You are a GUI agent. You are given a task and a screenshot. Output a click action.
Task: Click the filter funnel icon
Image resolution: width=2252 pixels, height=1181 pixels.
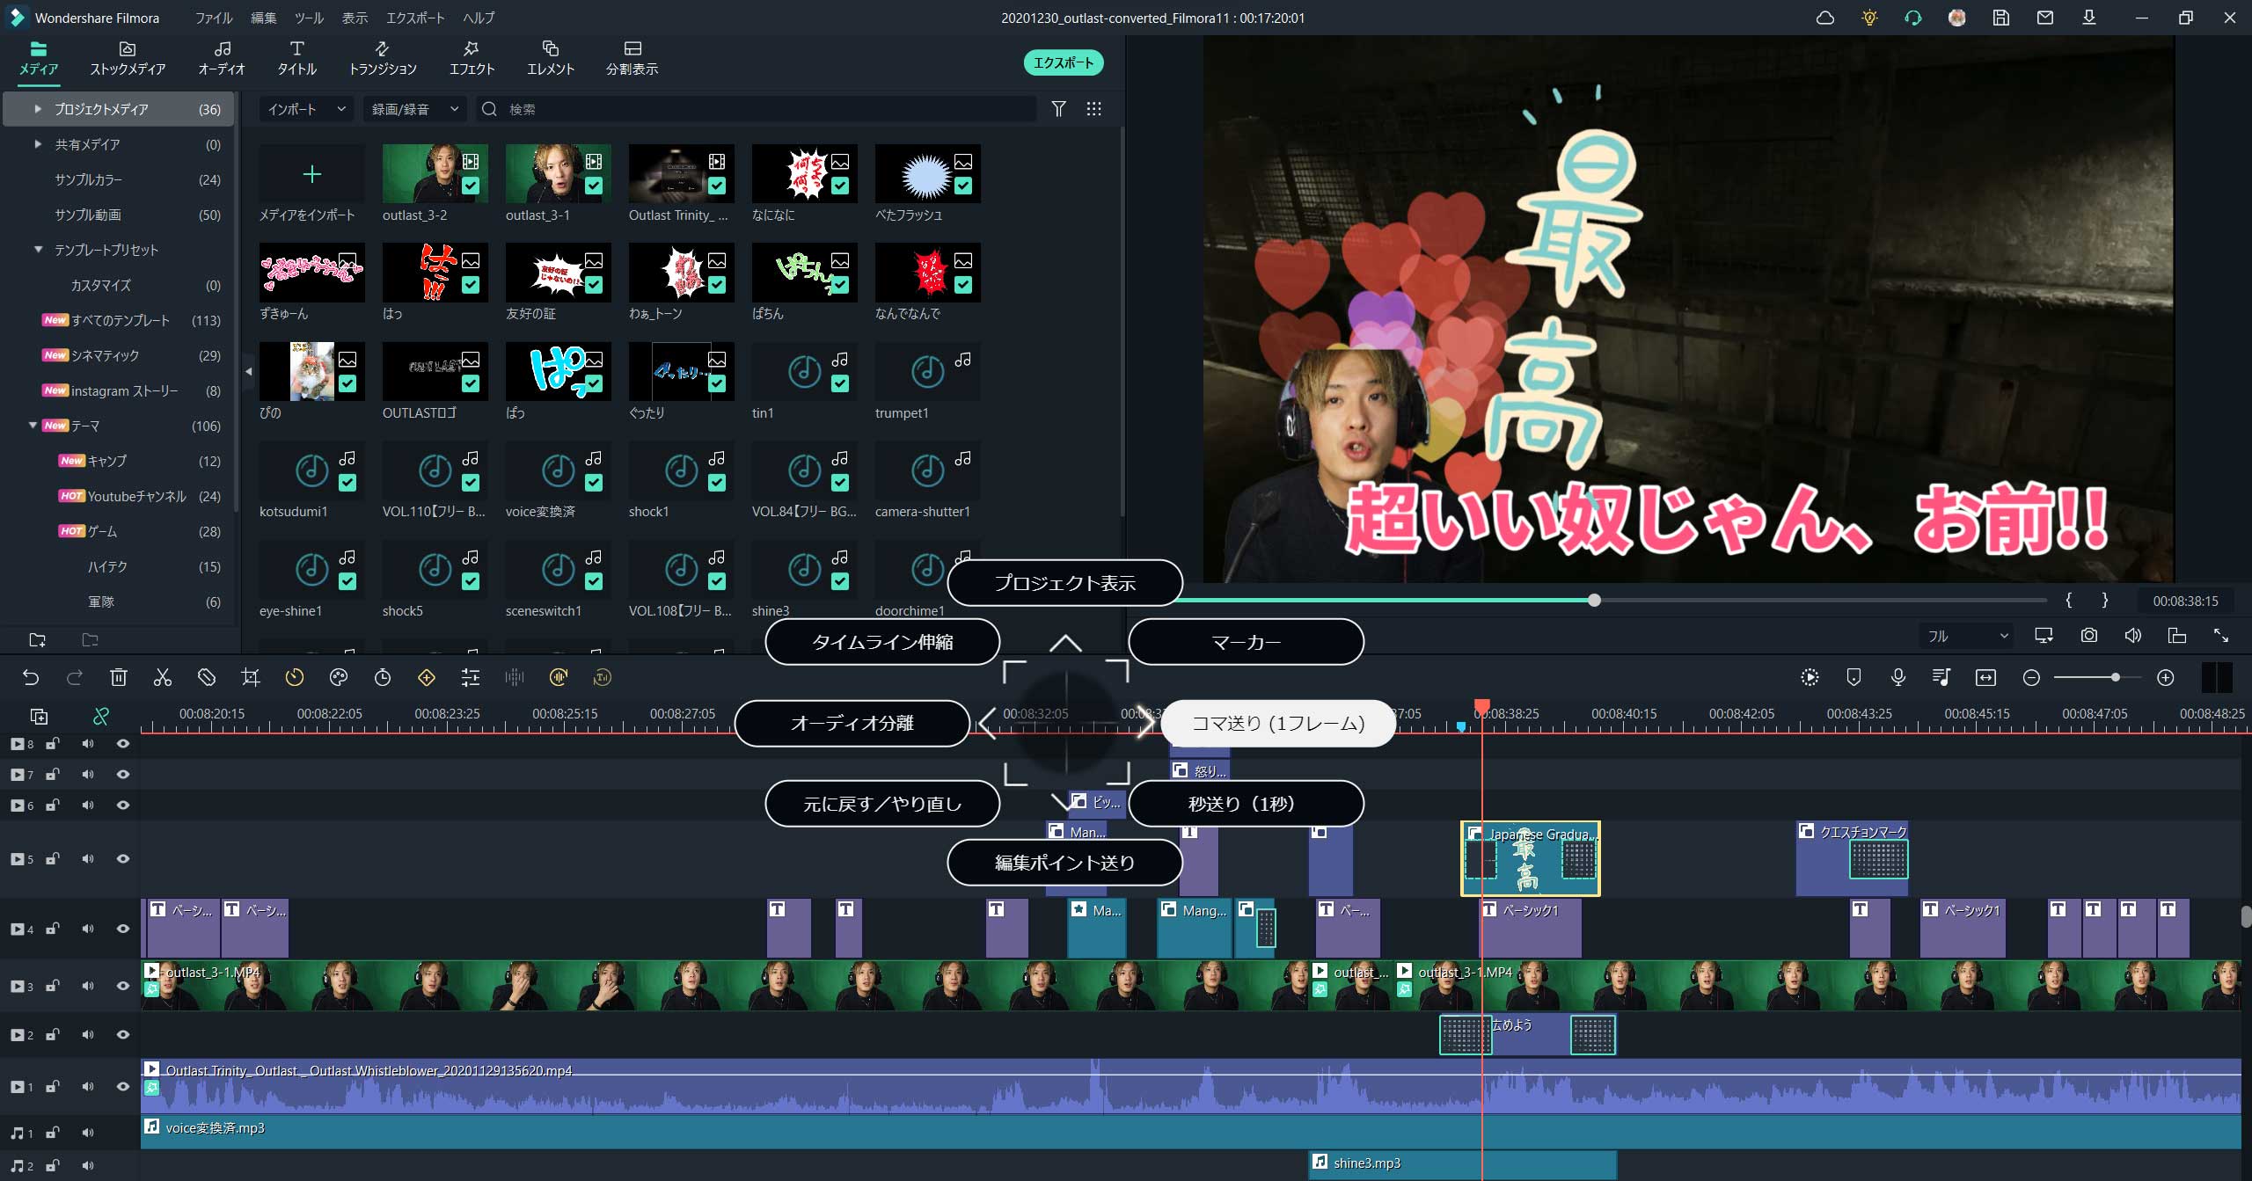click(x=1059, y=109)
